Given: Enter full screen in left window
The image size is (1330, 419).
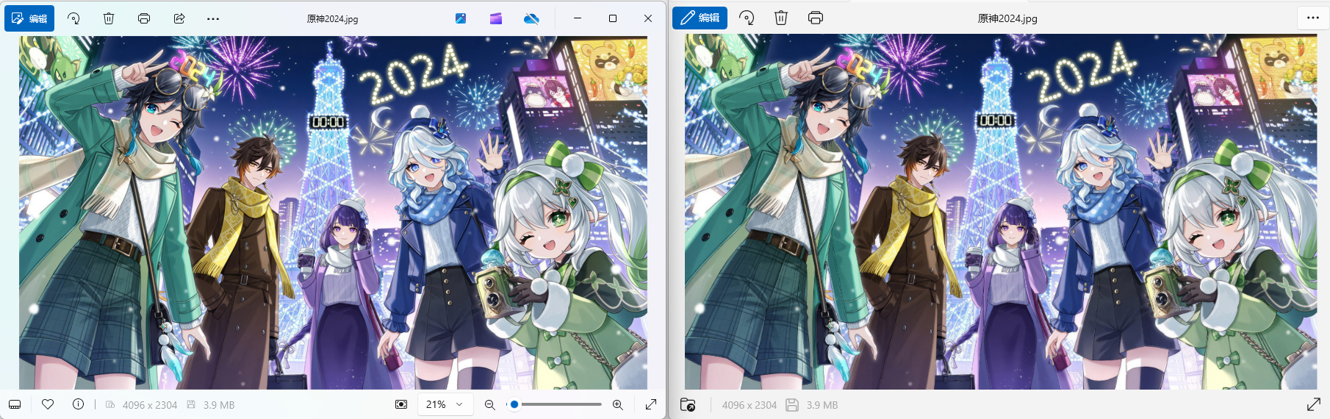Looking at the screenshot, I should point(651,404).
